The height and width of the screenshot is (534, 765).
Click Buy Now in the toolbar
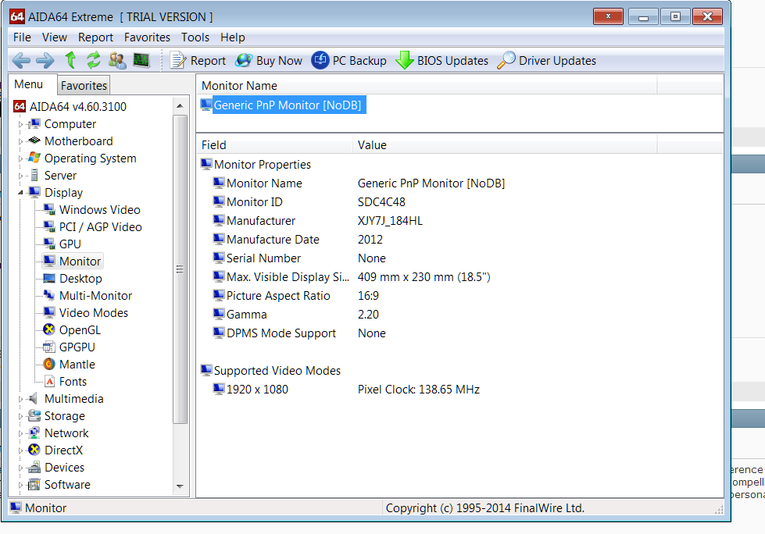pos(269,61)
